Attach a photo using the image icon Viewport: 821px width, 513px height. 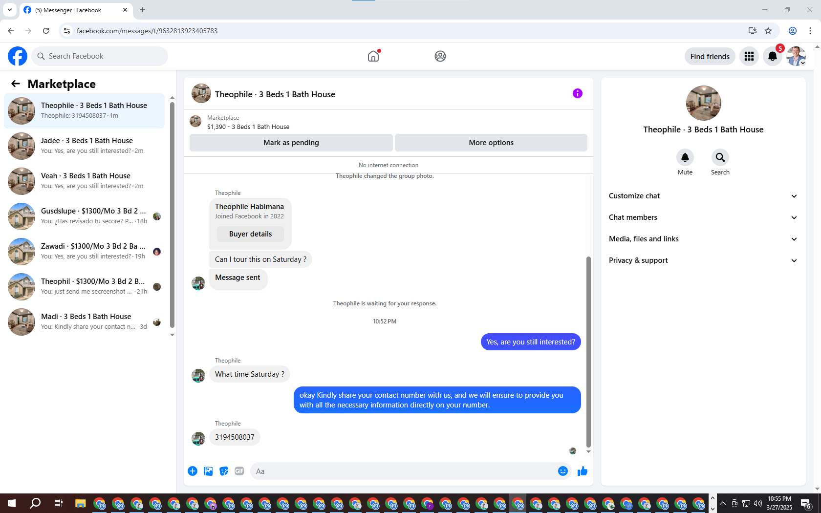pos(208,471)
